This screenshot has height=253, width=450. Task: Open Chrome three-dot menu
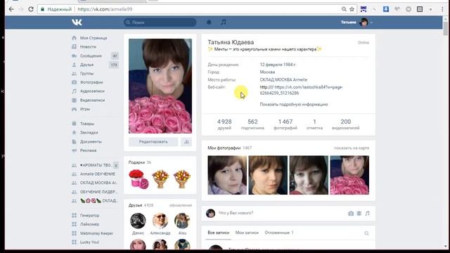443,9
